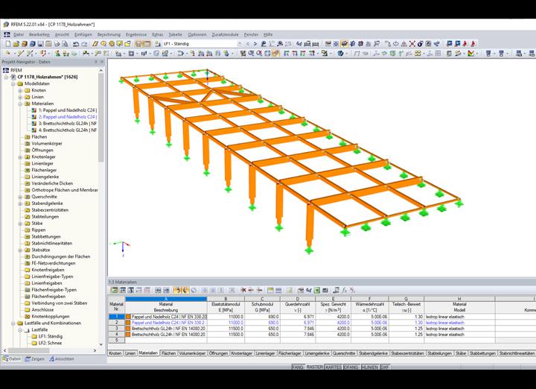Screen dimensions: 536x389
Task: Click the red delete-row icon in table toolbar
Action: pyautogui.click(x=243, y=290)
